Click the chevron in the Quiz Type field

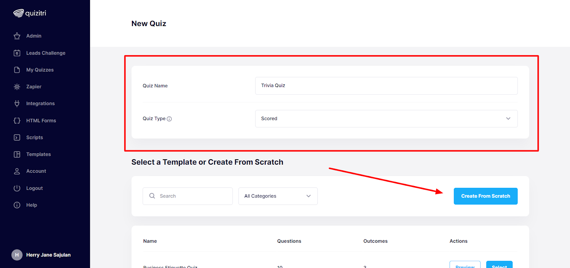point(508,119)
